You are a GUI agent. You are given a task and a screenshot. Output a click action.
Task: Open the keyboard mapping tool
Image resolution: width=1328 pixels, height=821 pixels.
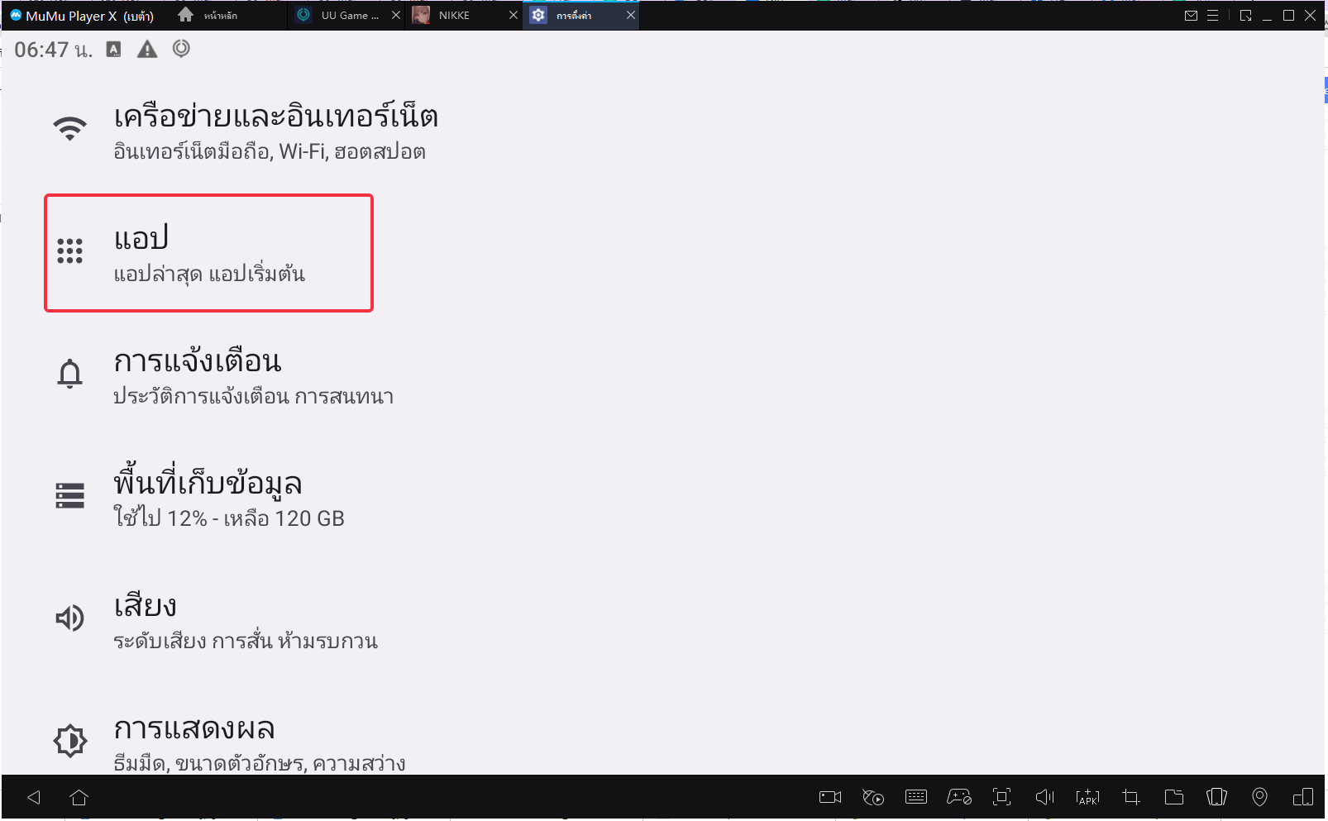[x=916, y=797]
